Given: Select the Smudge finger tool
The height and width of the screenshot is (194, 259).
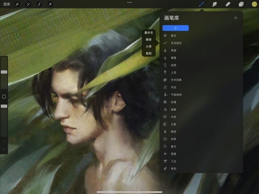Looking at the screenshot, I should tap(214, 4).
